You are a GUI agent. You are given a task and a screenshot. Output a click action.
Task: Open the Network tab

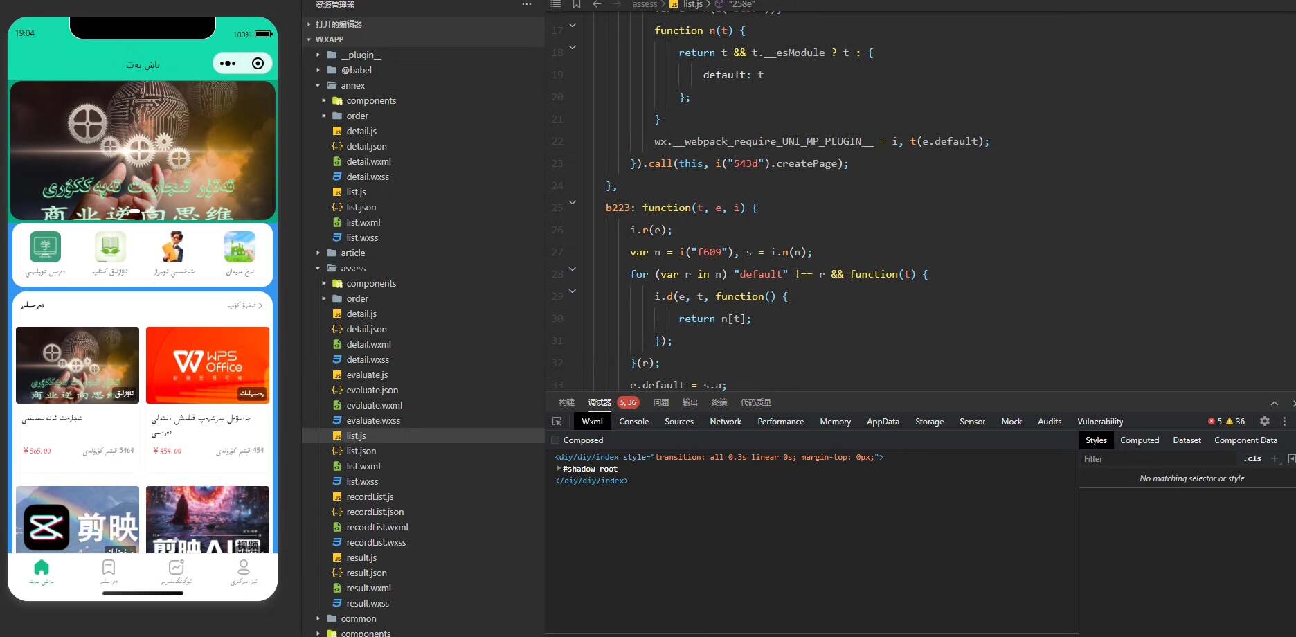(725, 422)
